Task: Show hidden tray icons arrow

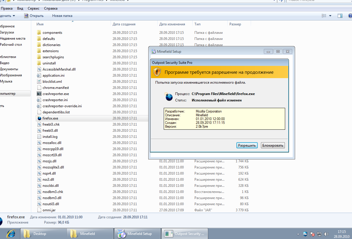Action: [298, 234]
